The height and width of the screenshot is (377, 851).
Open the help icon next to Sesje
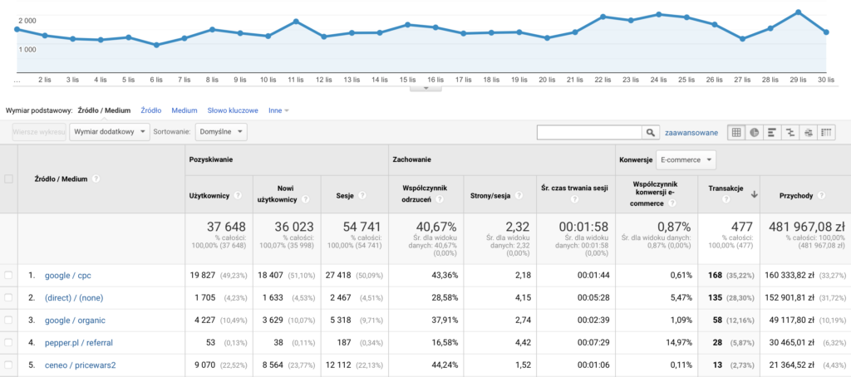tap(362, 196)
